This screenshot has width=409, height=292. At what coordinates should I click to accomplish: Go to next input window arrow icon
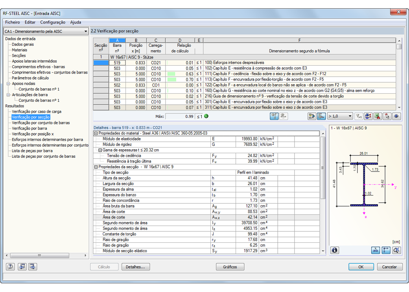(33, 266)
